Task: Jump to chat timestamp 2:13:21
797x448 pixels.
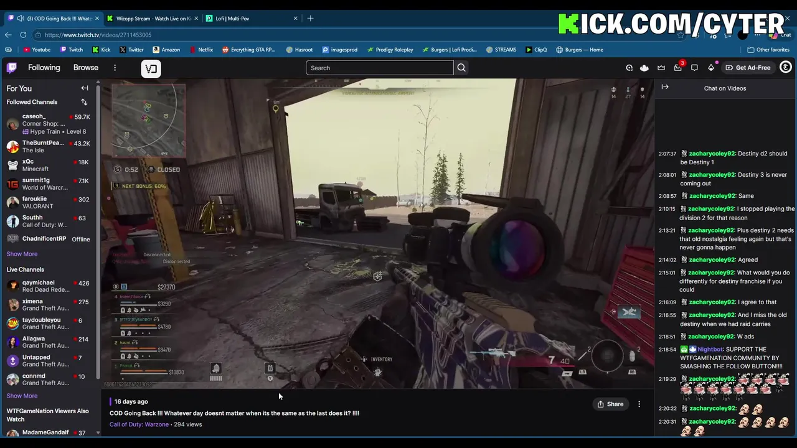Action: pyautogui.click(x=667, y=230)
